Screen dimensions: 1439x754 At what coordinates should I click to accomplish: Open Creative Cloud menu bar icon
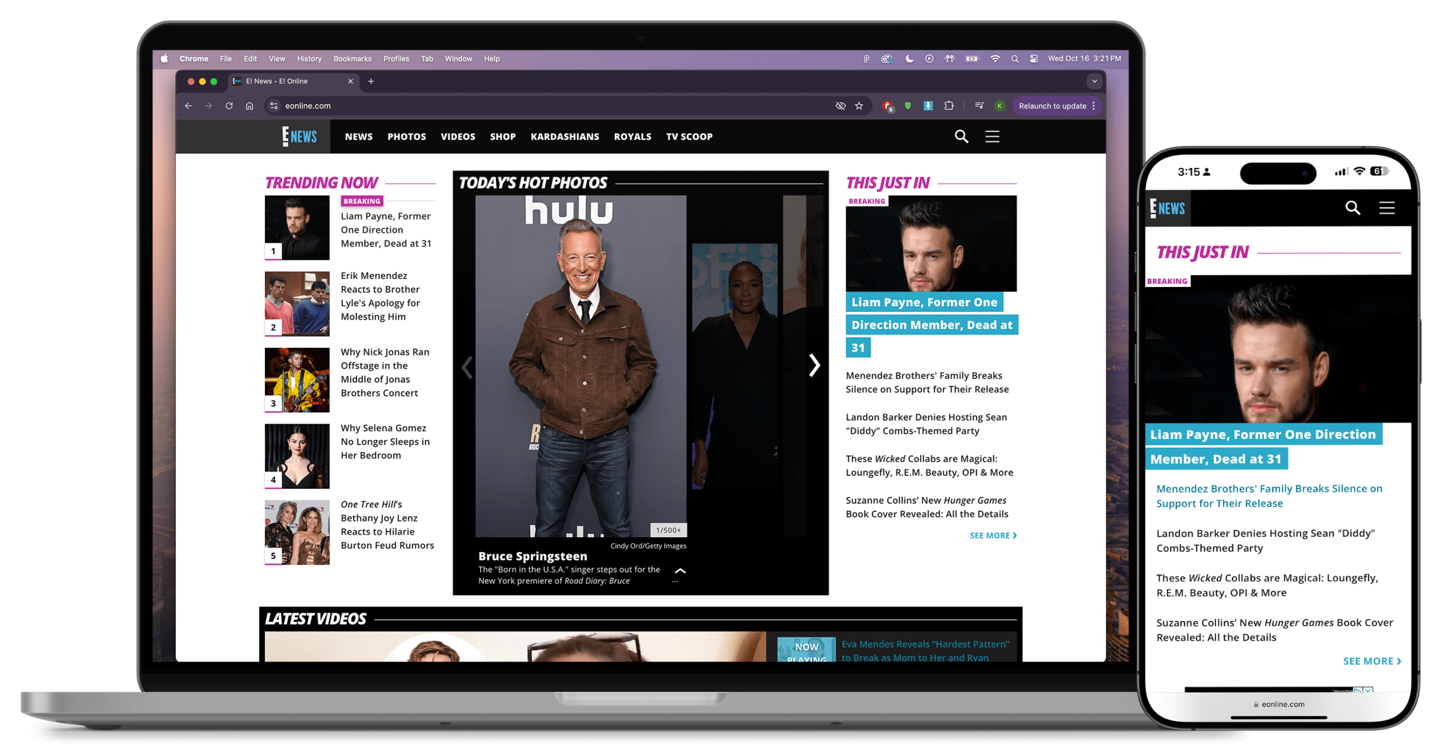pos(886,58)
